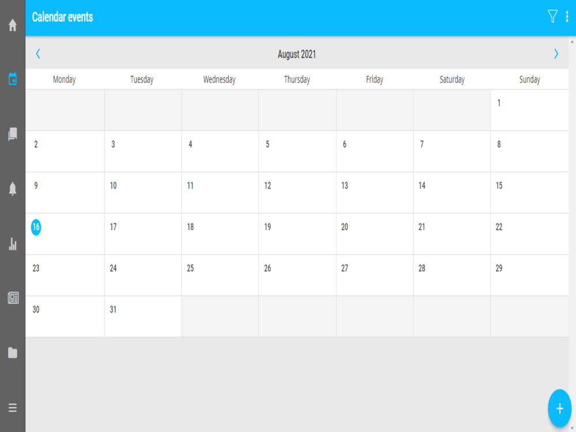
Task: Click the Saturday column header
Action: [x=452, y=79]
